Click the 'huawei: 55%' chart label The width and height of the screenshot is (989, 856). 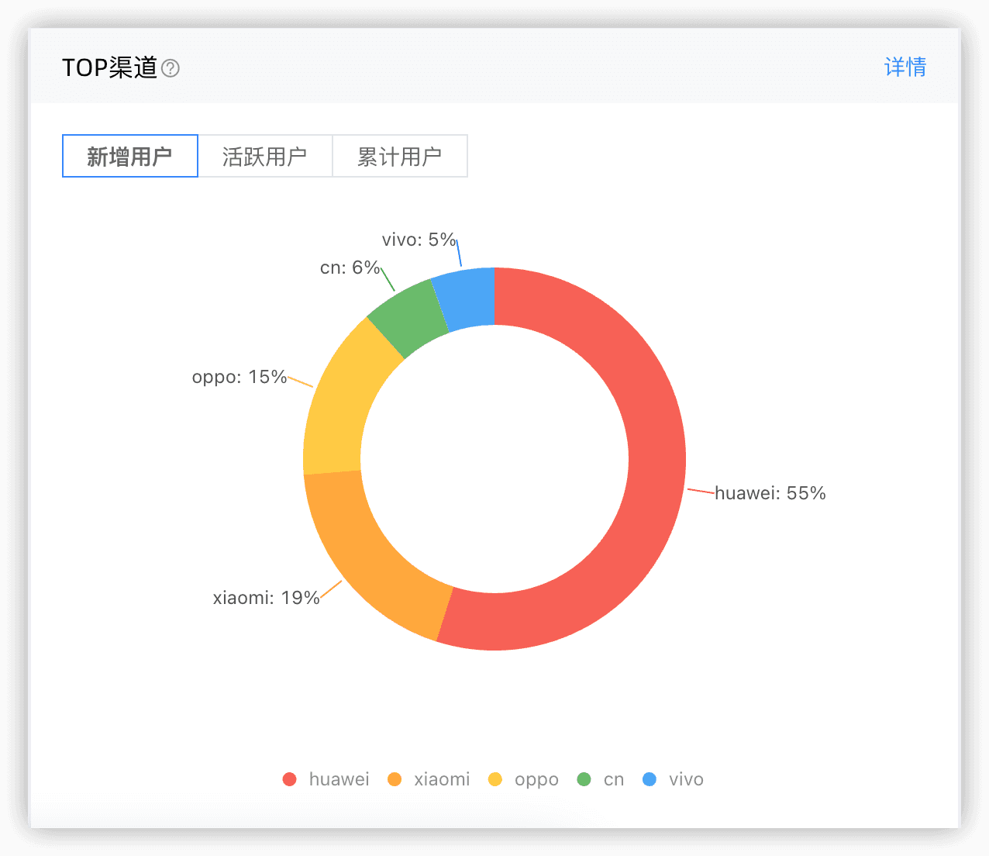[770, 493]
